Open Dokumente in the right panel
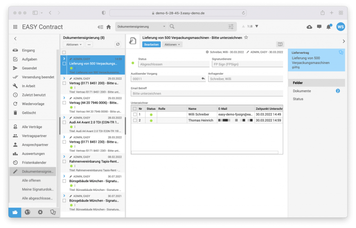 coord(302,91)
